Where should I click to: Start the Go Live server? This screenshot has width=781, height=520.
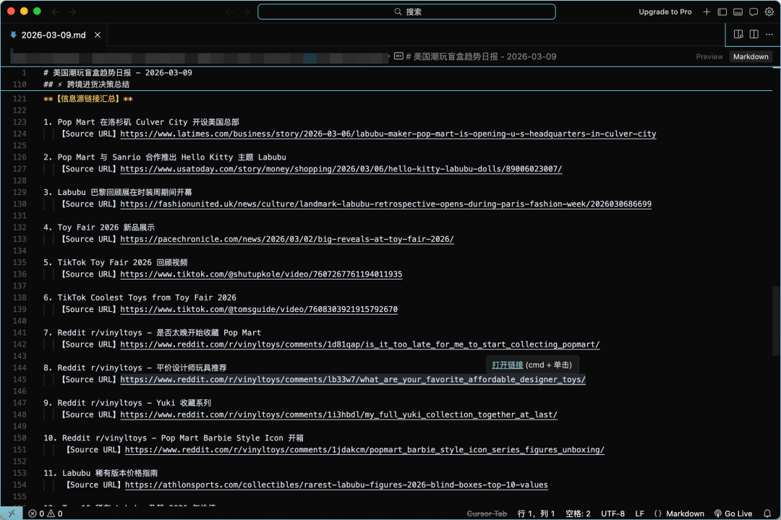pos(733,513)
